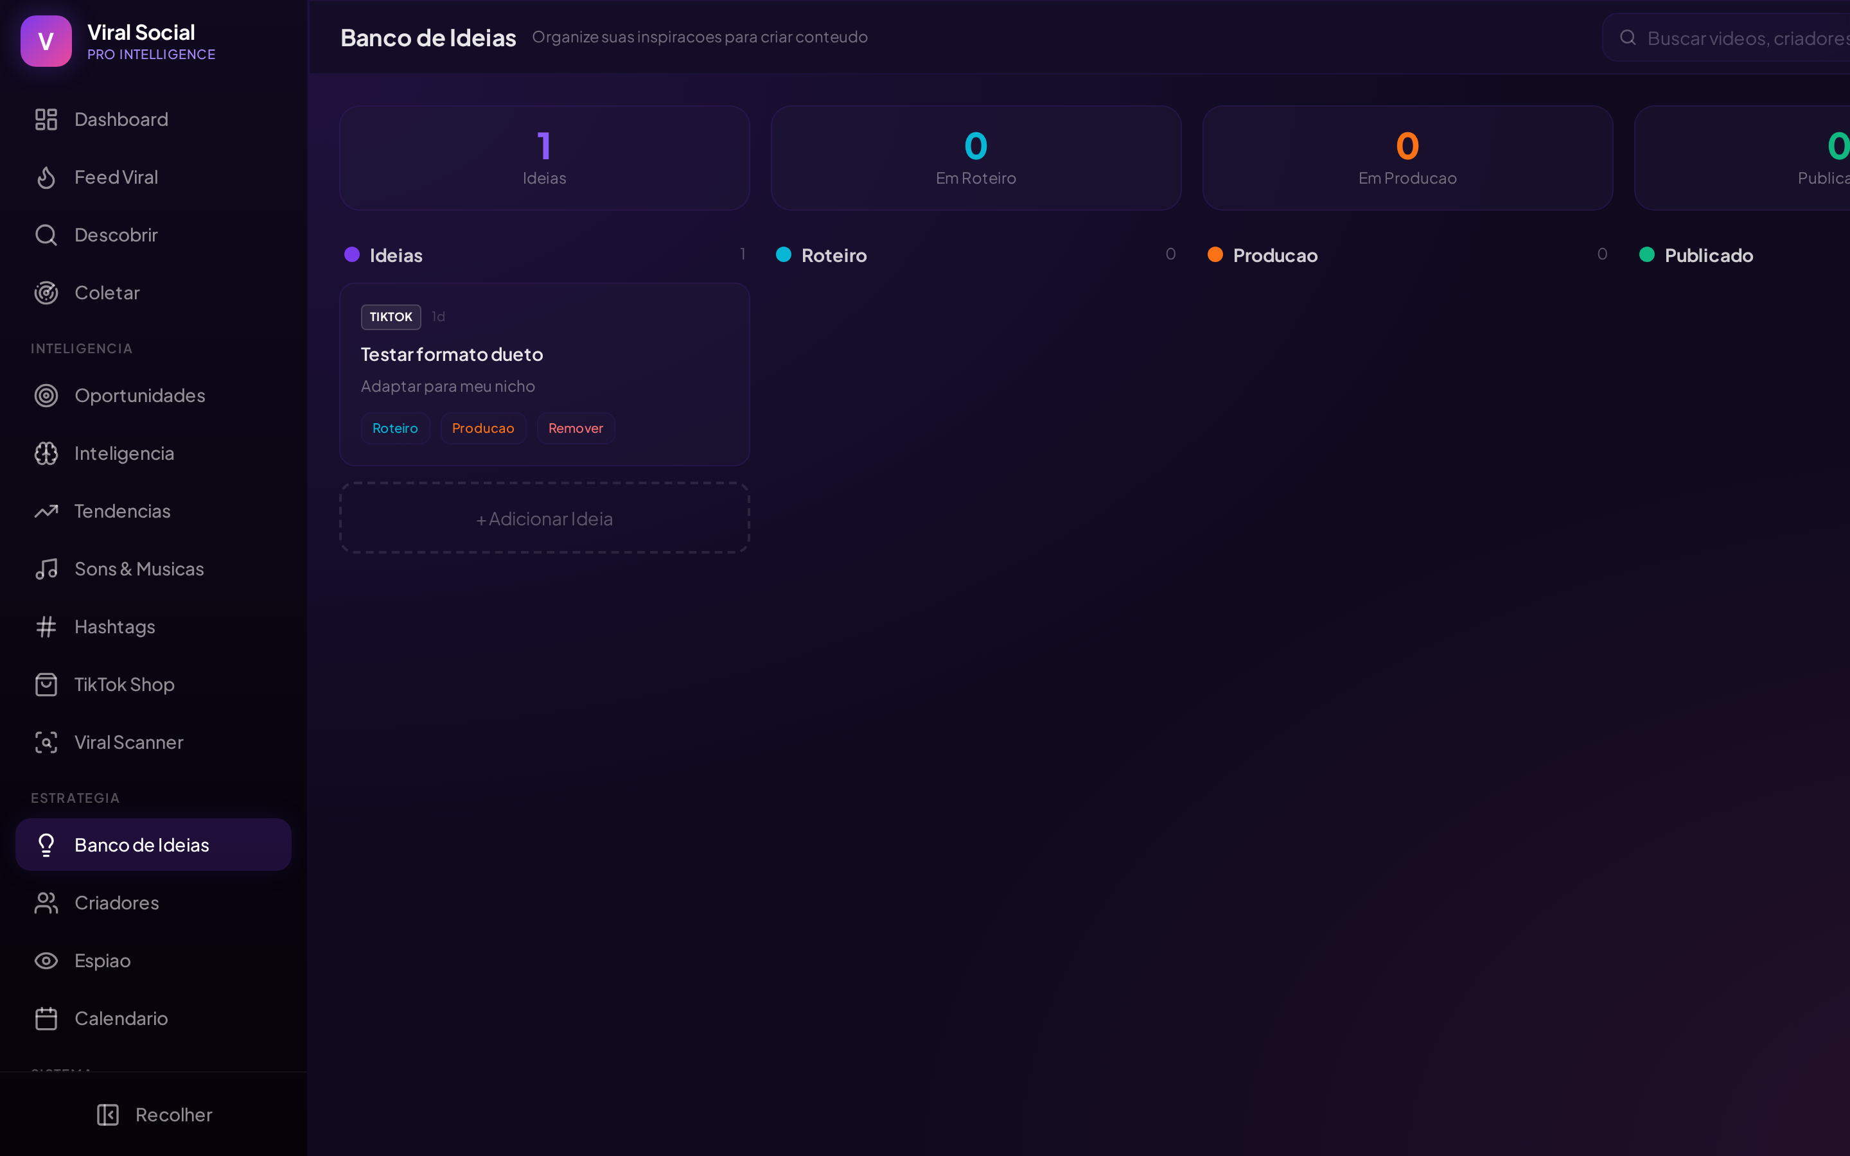Click the 1d timestamp on idea card
The height and width of the screenshot is (1156, 1850).
click(x=438, y=317)
